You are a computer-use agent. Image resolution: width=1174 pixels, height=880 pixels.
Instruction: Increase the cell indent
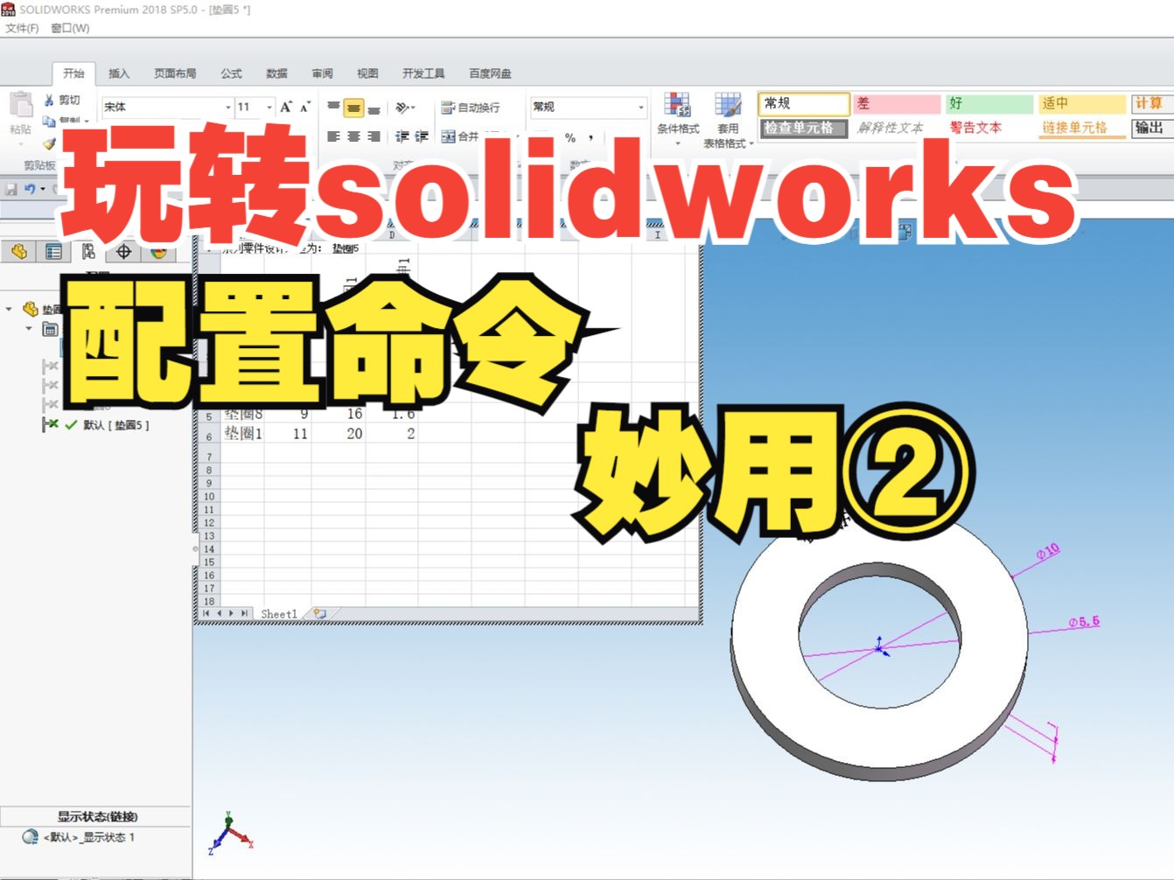coord(422,136)
